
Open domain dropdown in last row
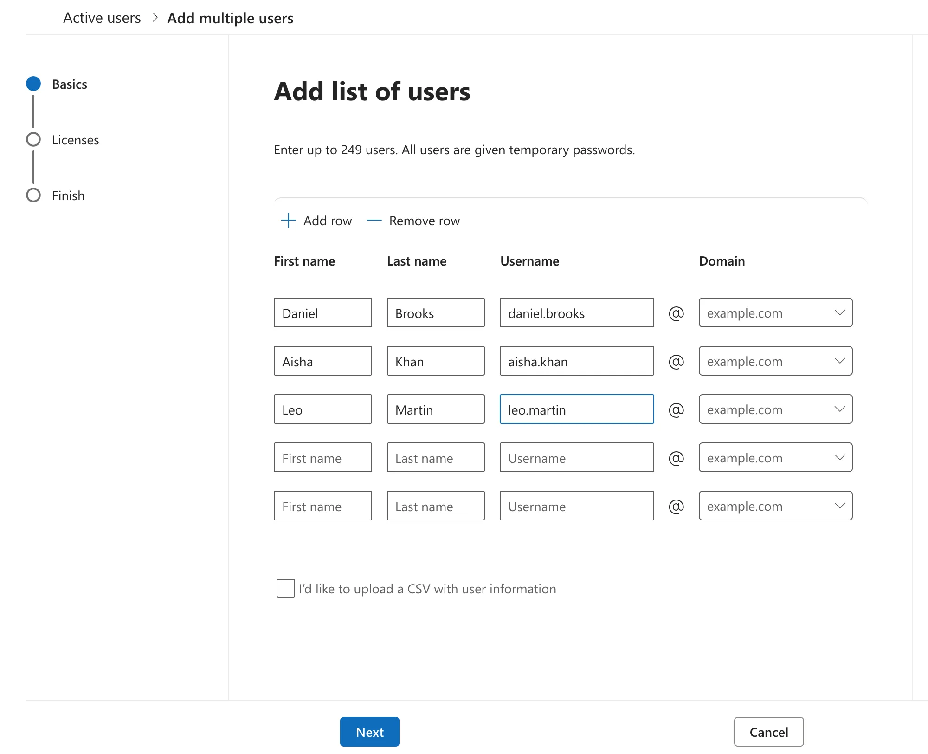point(775,506)
